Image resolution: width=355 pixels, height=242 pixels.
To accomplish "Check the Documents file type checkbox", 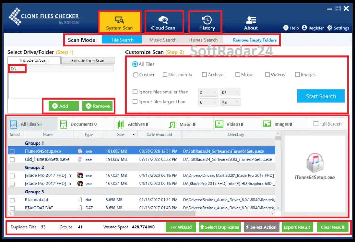I will (x=165, y=75).
